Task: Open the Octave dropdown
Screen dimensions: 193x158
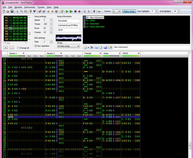Action: point(116,12)
